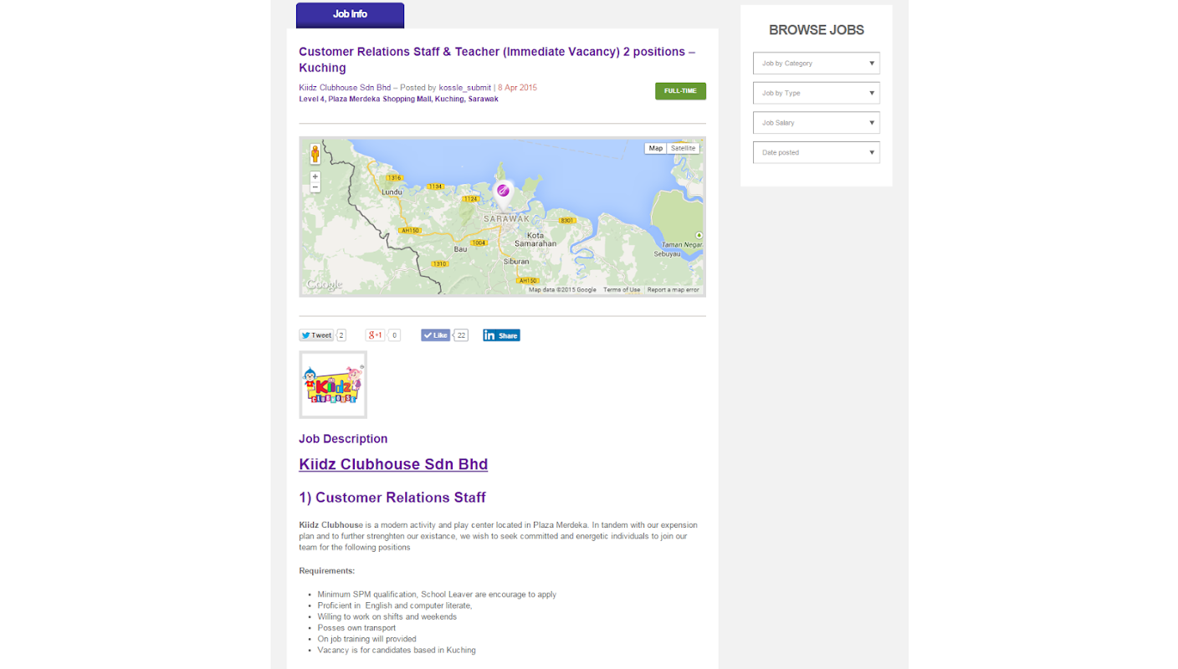
Task: Click the tweet count bubble showing 2
Action: point(341,335)
